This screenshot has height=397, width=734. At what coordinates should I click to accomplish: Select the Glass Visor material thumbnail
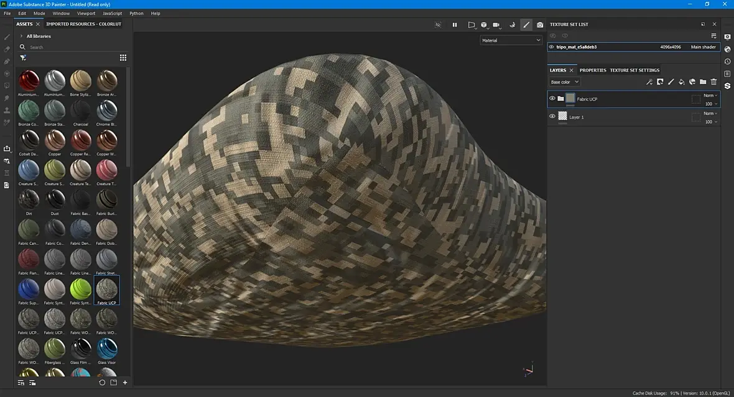[107, 349]
